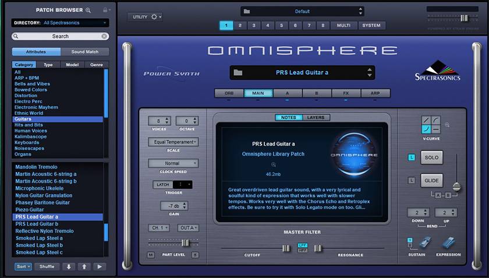Move to next patch with down arrow button

click(69, 267)
